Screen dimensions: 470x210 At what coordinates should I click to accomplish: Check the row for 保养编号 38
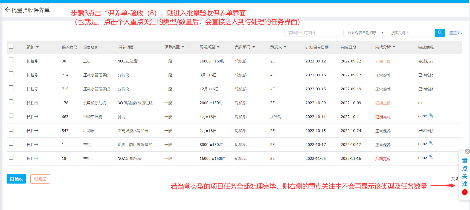pos(11,60)
